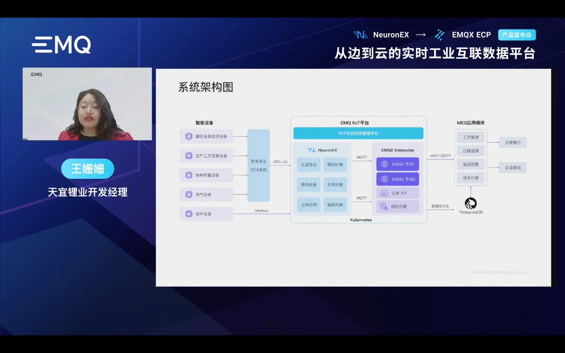Click the speaker webcam video thumbnail

click(87, 104)
